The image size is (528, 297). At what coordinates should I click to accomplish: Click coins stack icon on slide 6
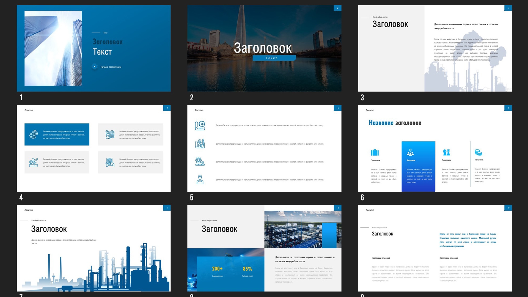[x=478, y=152]
